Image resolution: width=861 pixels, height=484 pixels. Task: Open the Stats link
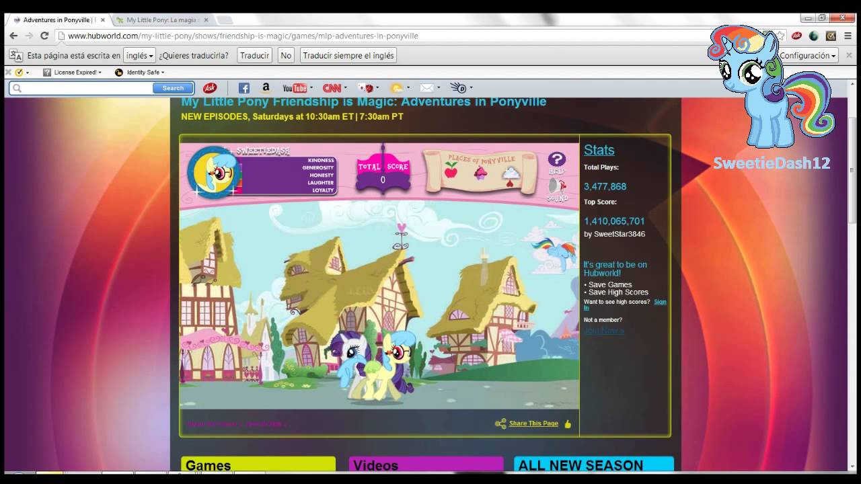pos(599,150)
